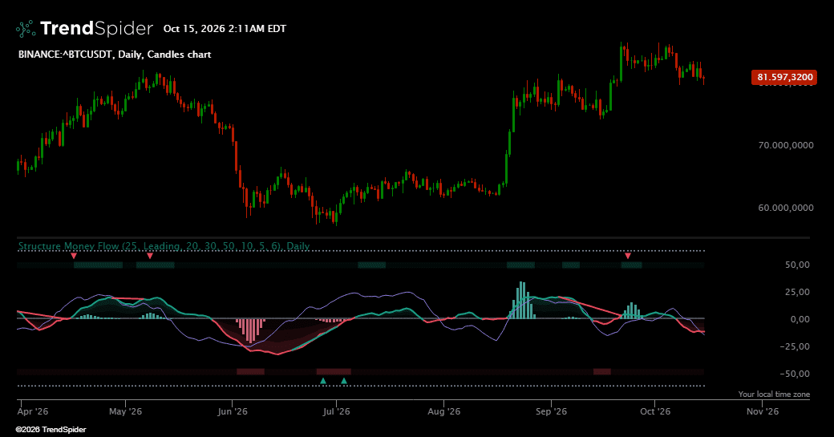Image resolution: width=834 pixels, height=437 pixels.
Task: Click the Sep '26 time axis label
Action: tap(552, 411)
